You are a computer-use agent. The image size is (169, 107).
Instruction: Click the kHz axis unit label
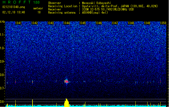tap(2, 22)
